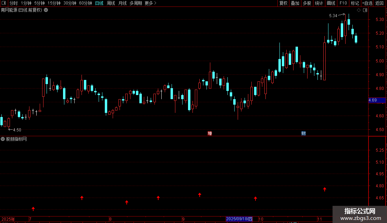Click month 11 on the time axis
The height and width of the screenshot is (223, 387).
click(320, 219)
